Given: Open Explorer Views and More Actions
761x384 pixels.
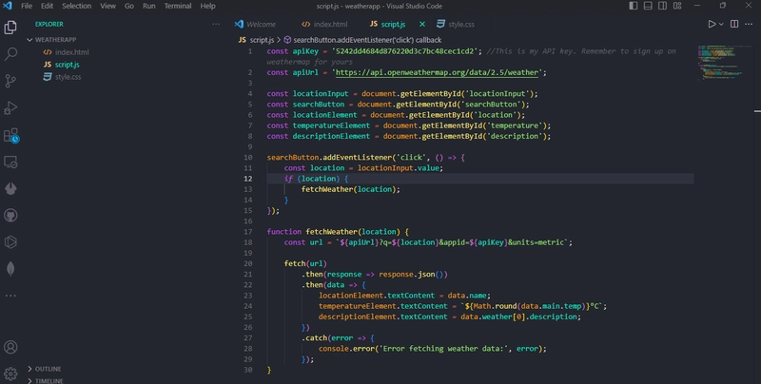Looking at the screenshot, I should 216,24.
